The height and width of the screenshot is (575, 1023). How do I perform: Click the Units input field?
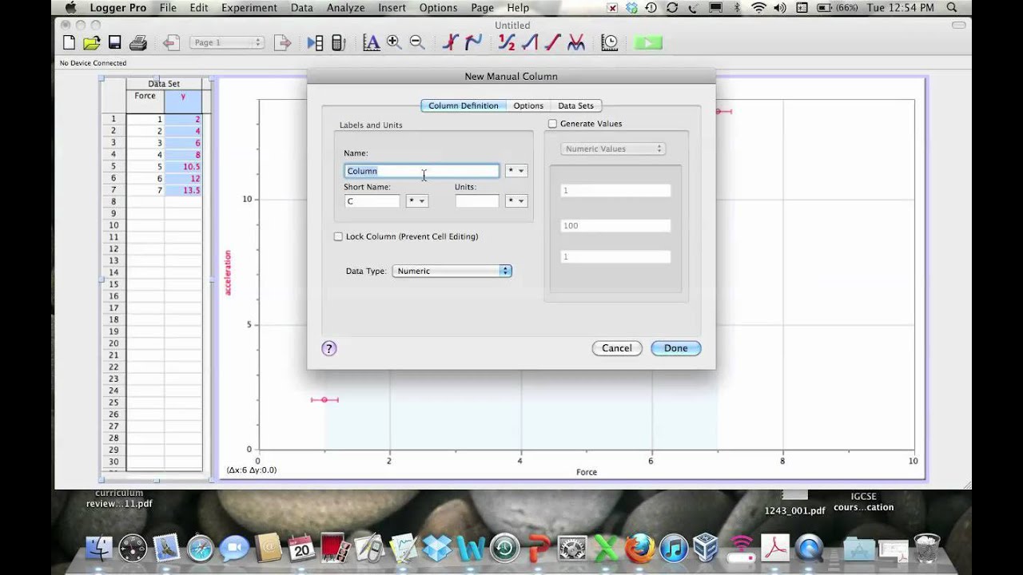click(477, 201)
